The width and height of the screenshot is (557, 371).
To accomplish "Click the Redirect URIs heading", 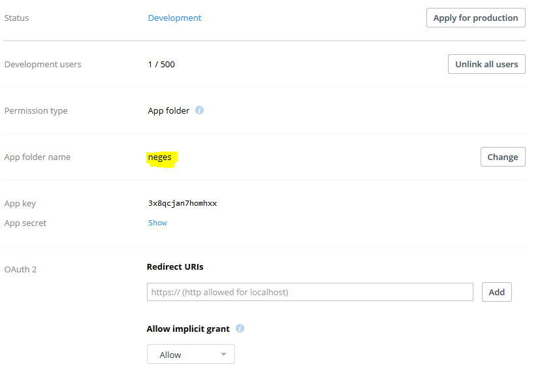I will 175,266.
